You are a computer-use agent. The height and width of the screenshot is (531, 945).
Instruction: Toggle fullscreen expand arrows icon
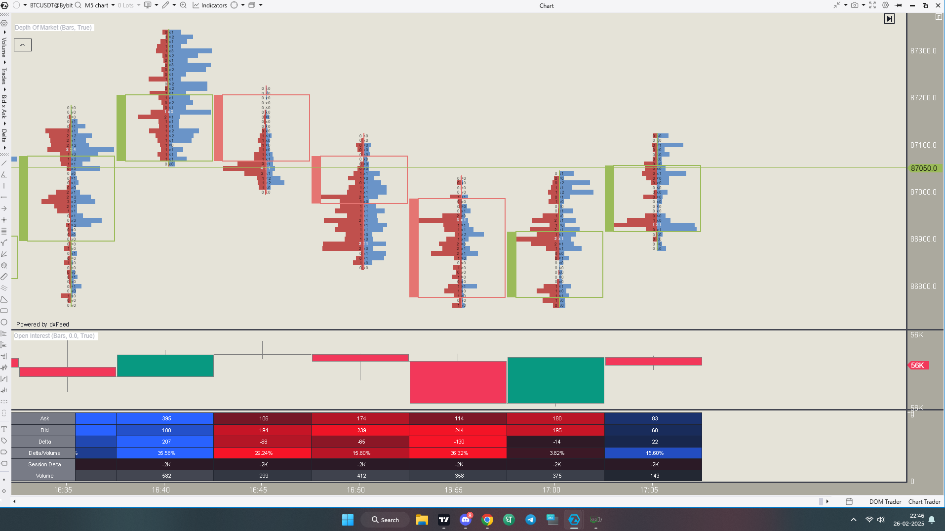[872, 5]
